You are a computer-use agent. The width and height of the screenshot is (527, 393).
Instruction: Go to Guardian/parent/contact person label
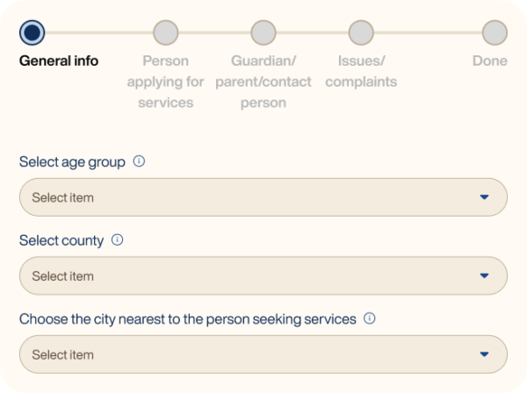pyautogui.click(x=263, y=82)
